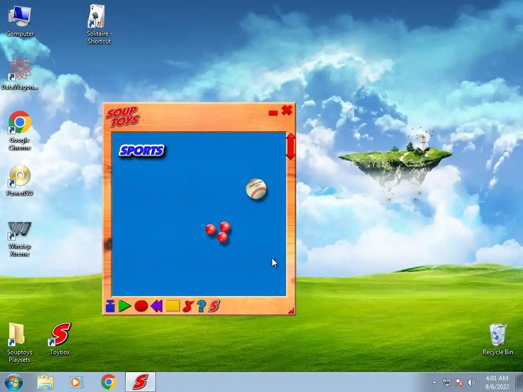
Task: Show hidden tray icons arrow
Action: point(434,382)
